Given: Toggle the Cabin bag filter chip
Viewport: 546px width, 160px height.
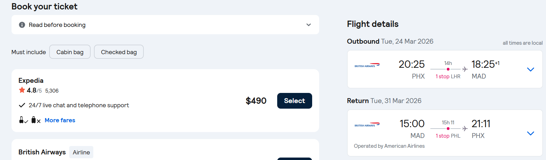Looking at the screenshot, I should pyautogui.click(x=70, y=52).
